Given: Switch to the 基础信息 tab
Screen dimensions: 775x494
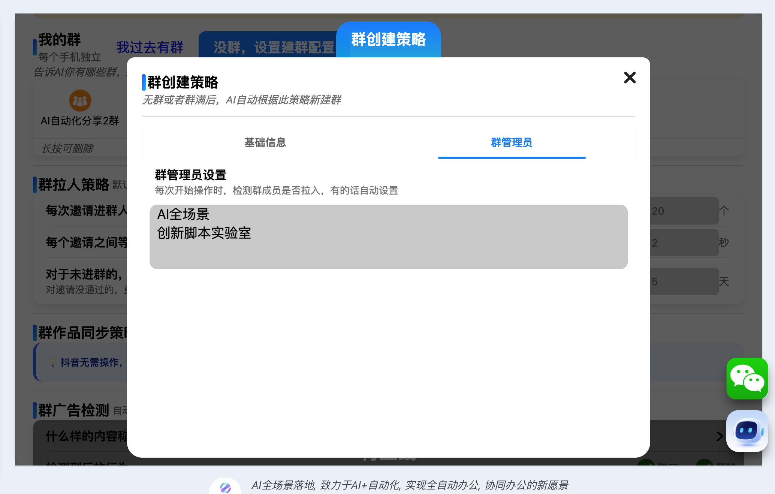Looking at the screenshot, I should tap(265, 142).
